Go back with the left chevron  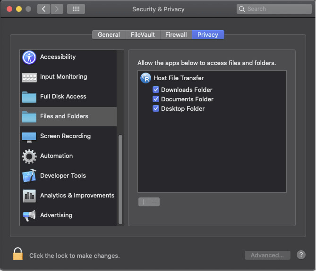point(43,9)
